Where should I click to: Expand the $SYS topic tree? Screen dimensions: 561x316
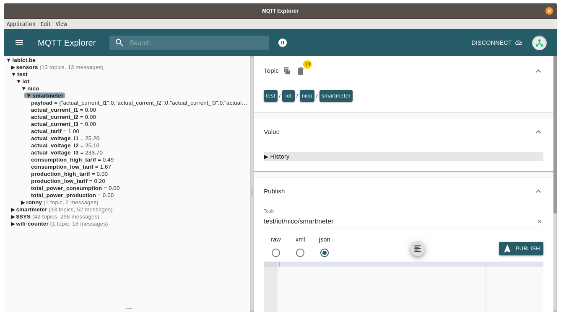pos(13,217)
